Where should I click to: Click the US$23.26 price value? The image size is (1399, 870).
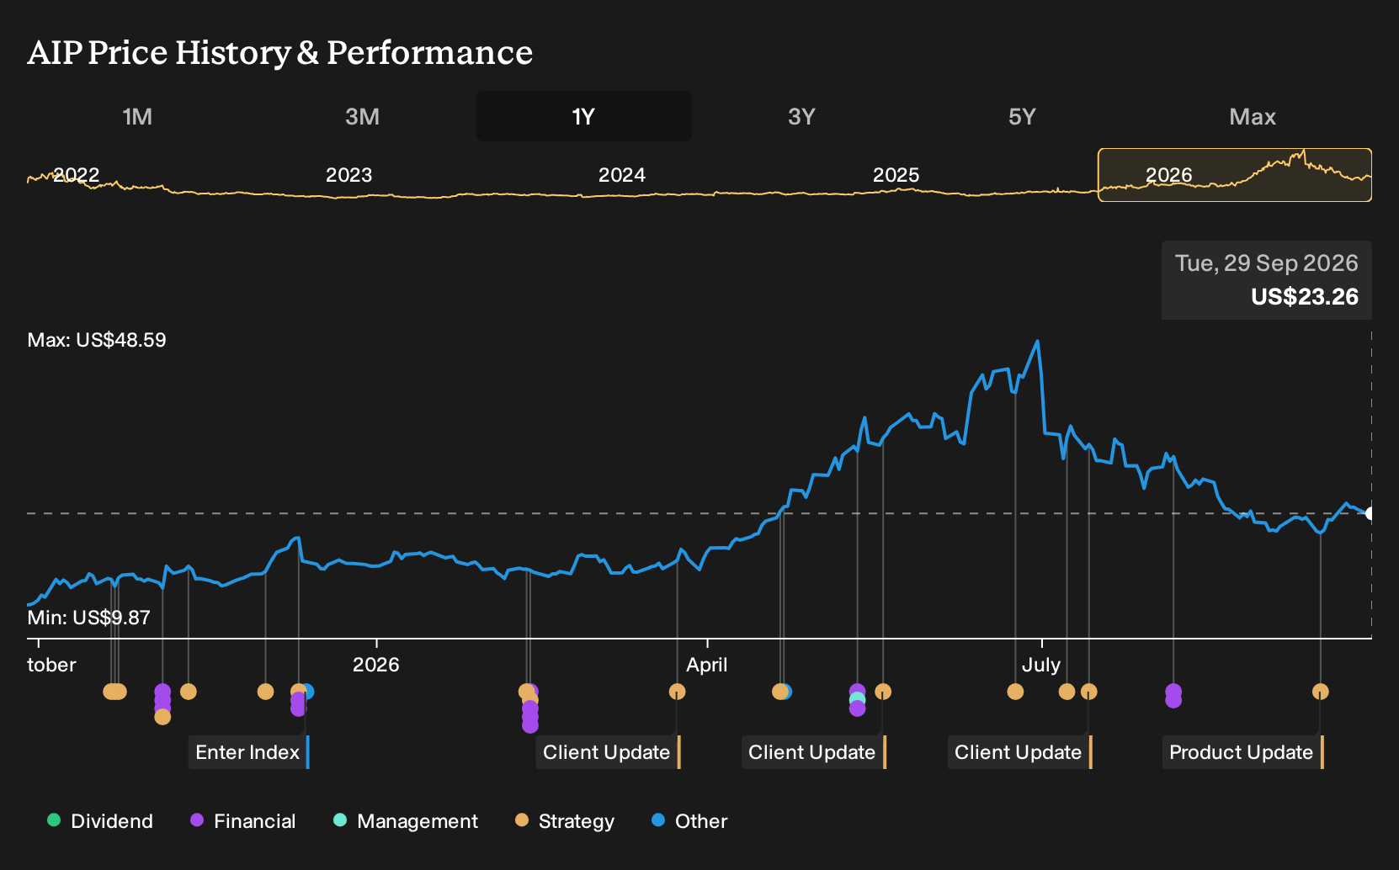tap(1305, 297)
